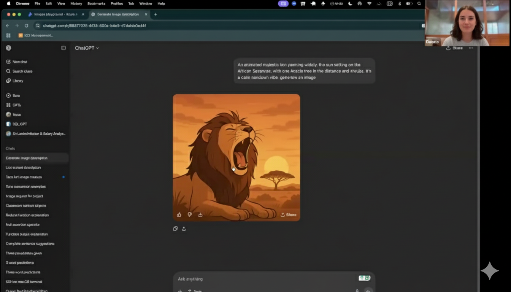
Task: Open the Profiles menu in the menu bar
Action: (x=117, y=3)
